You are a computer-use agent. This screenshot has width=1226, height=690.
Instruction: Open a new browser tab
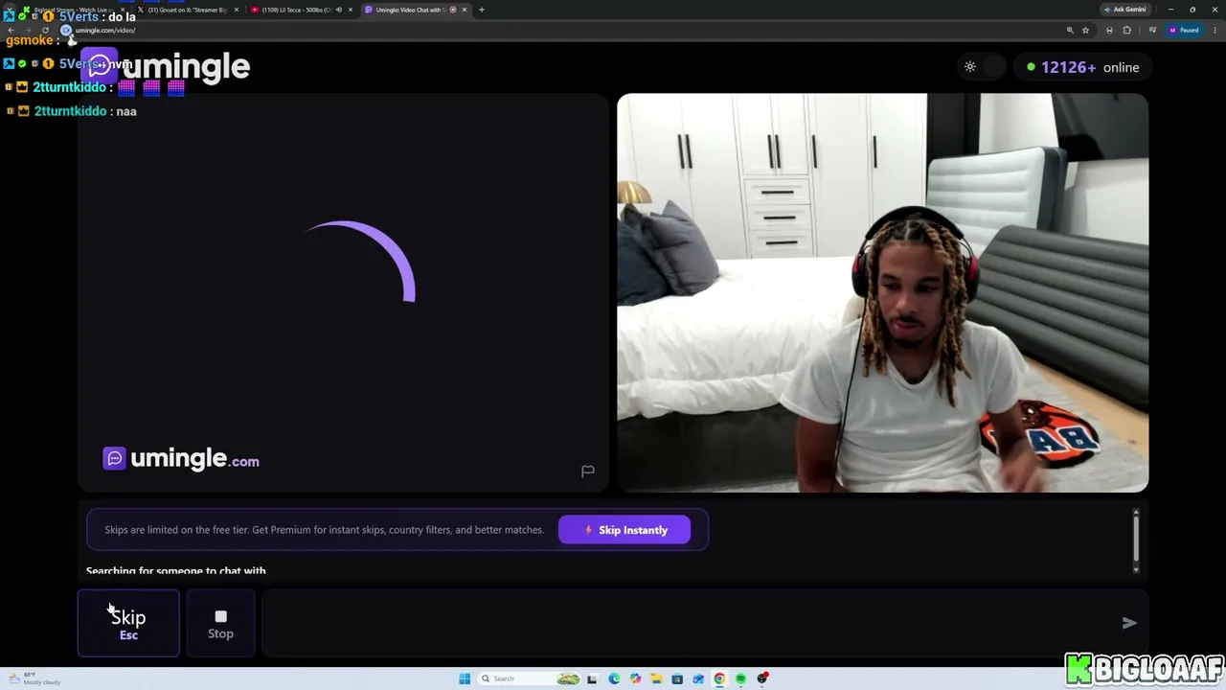click(x=482, y=10)
